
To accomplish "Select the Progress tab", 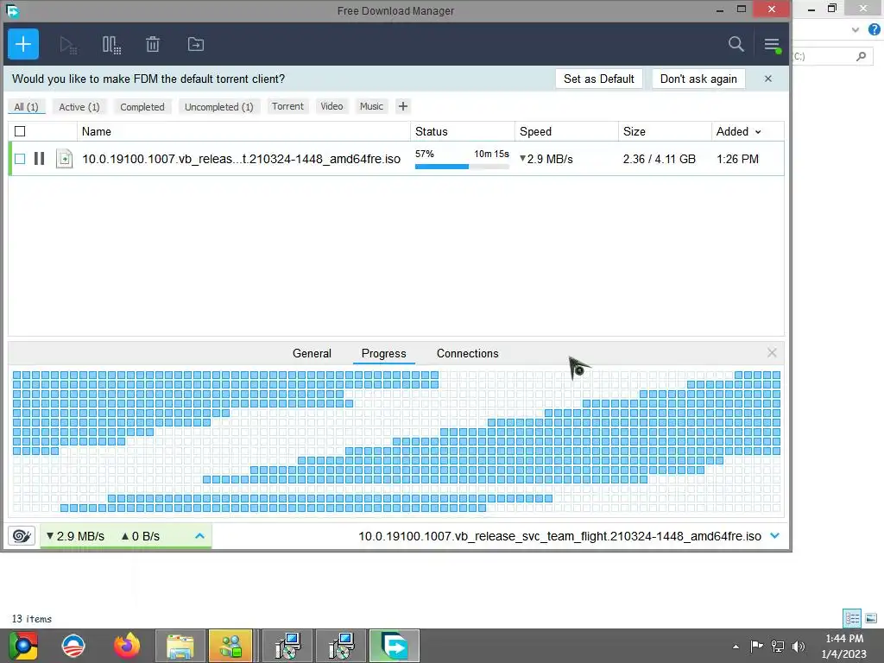I will tap(384, 353).
